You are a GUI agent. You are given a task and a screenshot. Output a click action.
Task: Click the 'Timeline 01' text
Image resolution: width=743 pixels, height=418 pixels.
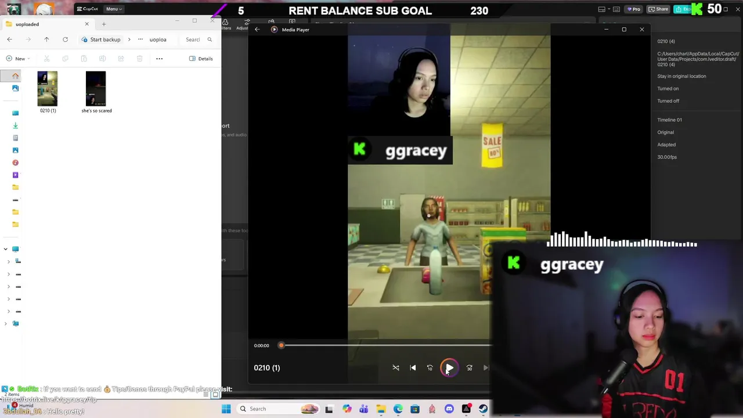[x=669, y=120]
